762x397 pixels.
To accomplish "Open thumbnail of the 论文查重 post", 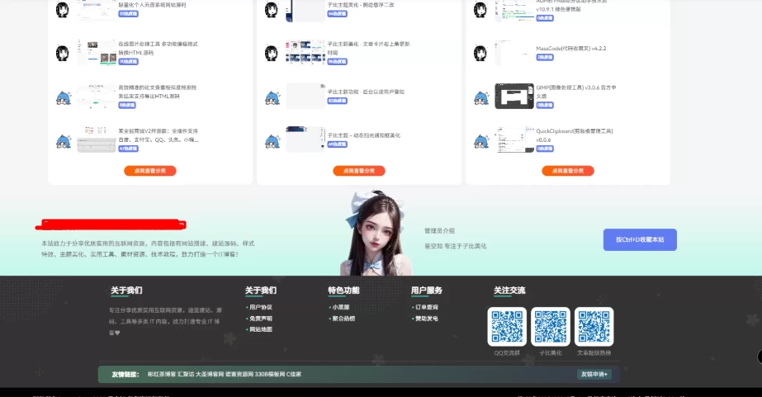I will click(x=97, y=97).
